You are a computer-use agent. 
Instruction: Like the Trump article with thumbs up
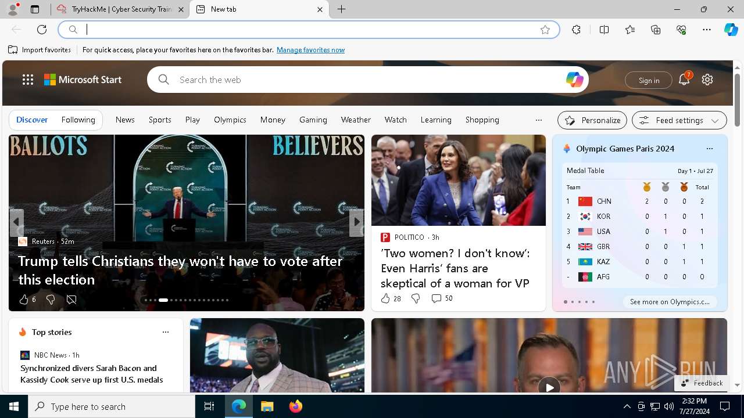tap(24, 300)
